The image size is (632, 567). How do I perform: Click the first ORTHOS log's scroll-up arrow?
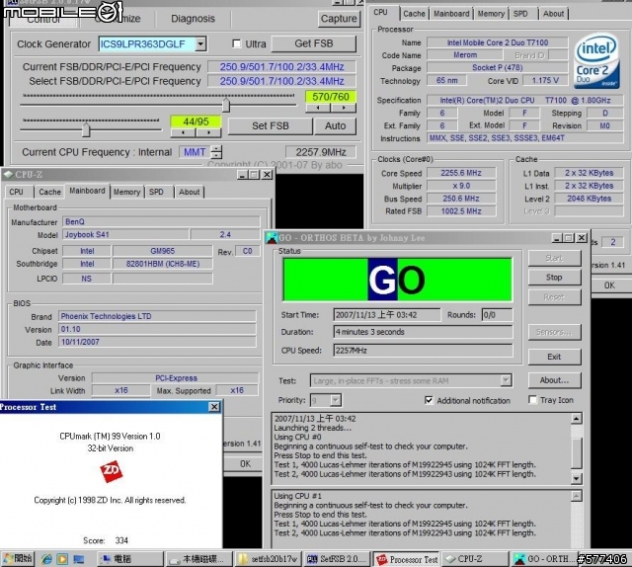pos(577,418)
